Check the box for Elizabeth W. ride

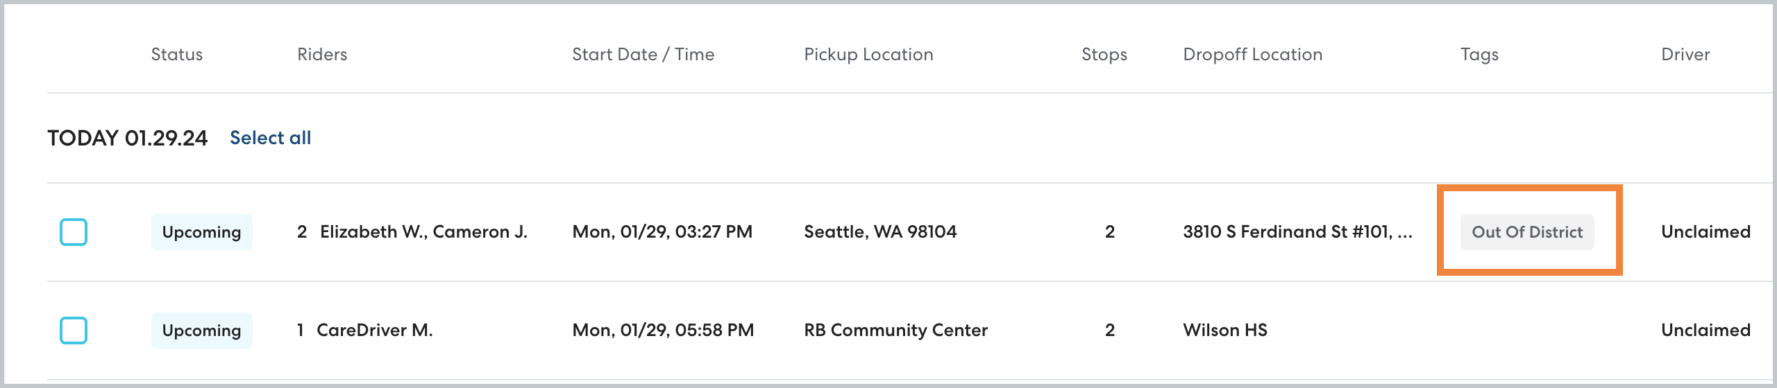74,232
